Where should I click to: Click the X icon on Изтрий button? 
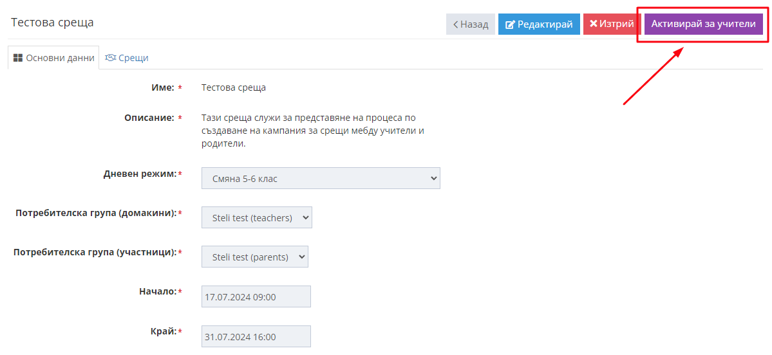click(x=593, y=24)
